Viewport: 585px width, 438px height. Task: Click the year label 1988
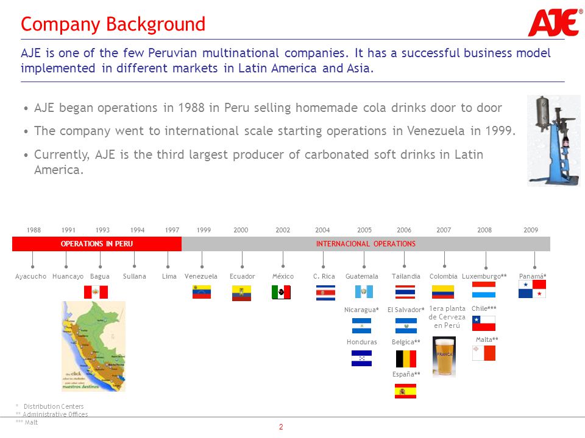[x=34, y=230]
